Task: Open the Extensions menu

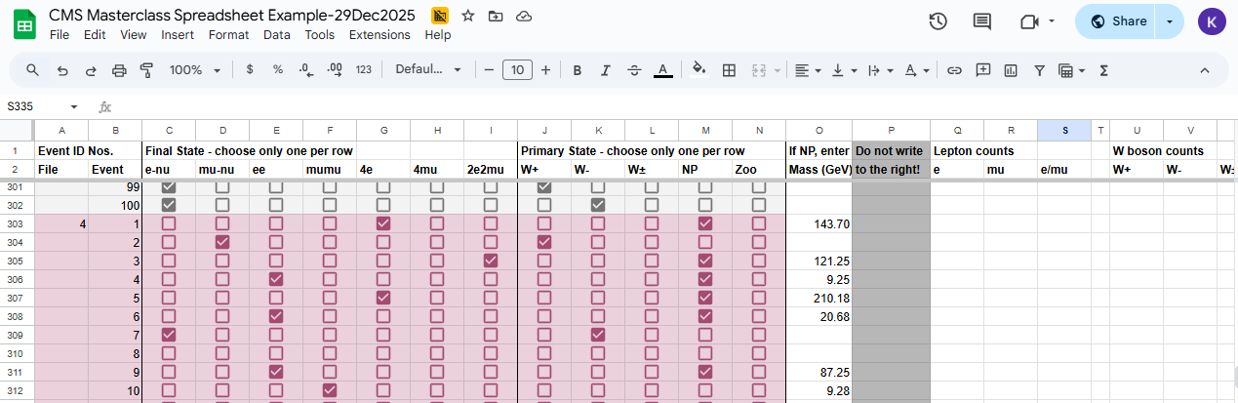Action: (x=379, y=35)
